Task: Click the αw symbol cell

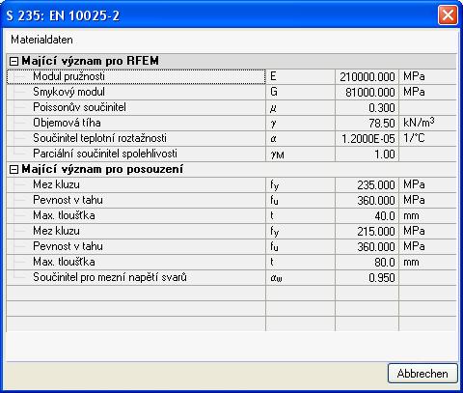Action: pos(300,277)
